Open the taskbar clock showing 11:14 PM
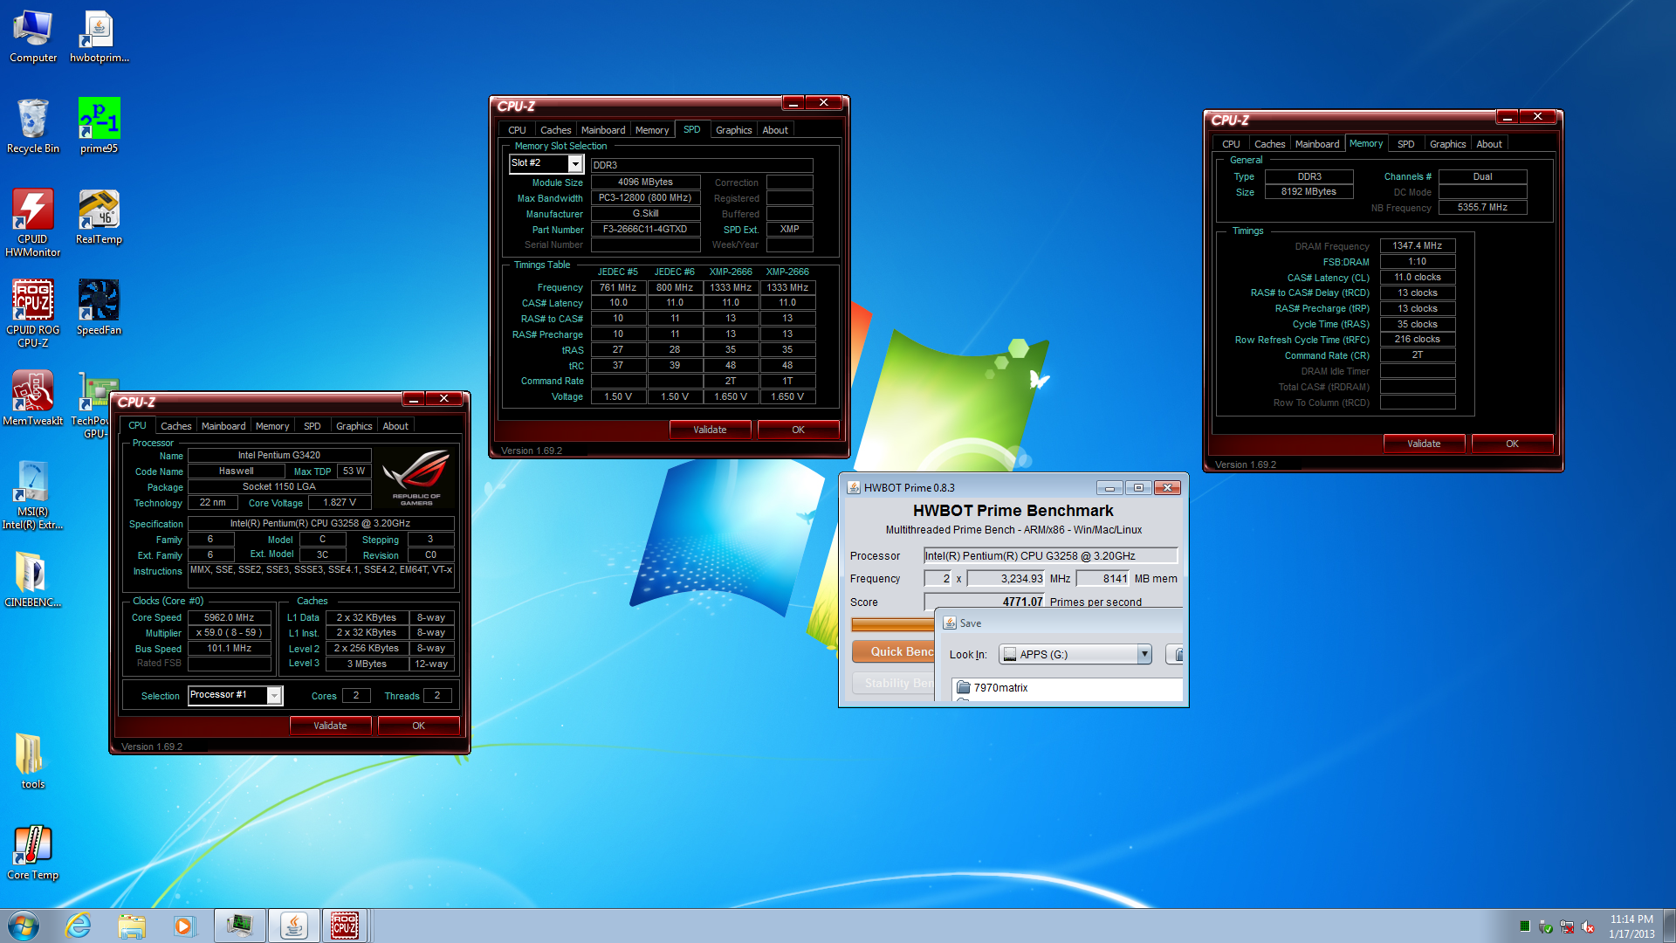 point(1631,926)
